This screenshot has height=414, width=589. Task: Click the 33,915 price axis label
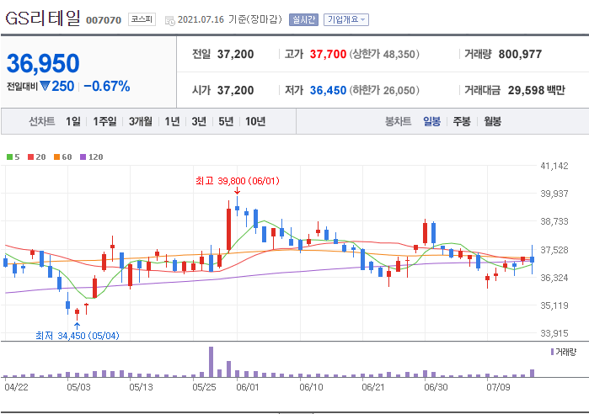pyautogui.click(x=554, y=333)
